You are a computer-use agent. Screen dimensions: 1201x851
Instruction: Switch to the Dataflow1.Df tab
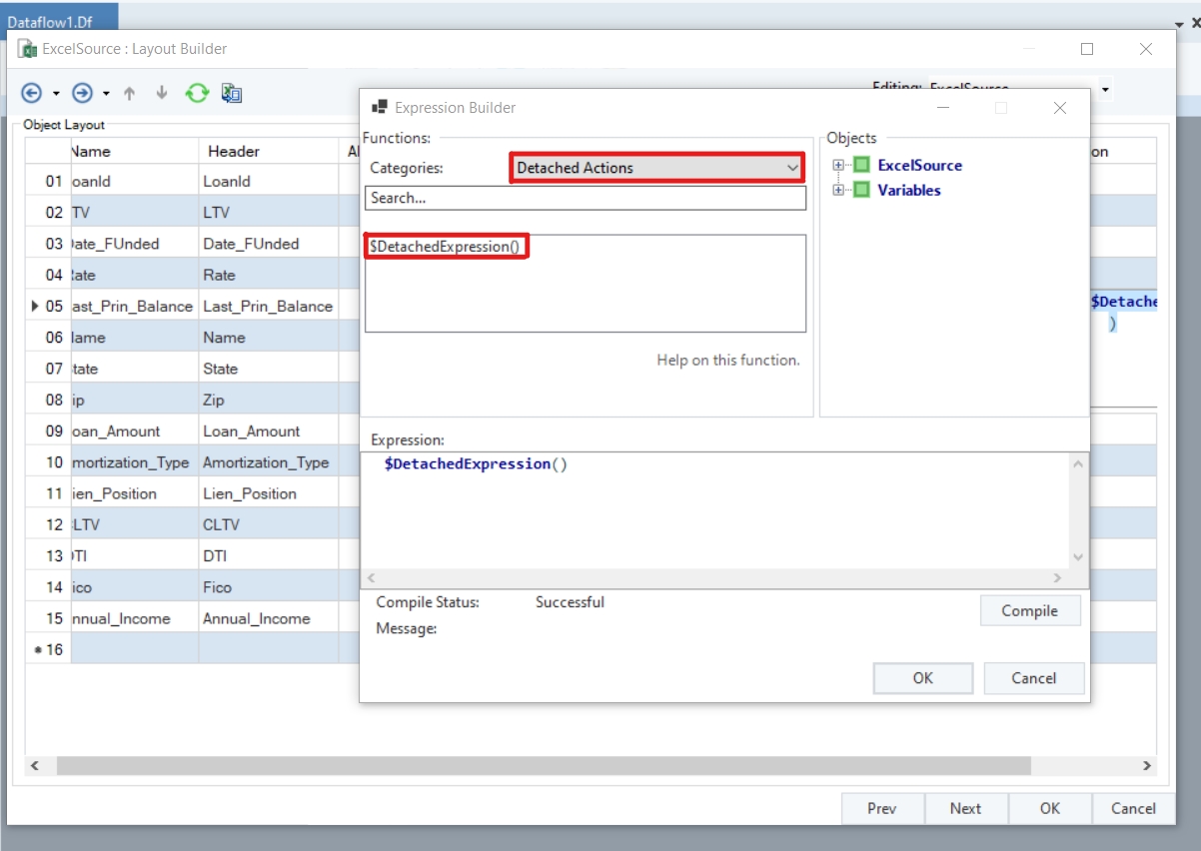pyautogui.click(x=58, y=14)
